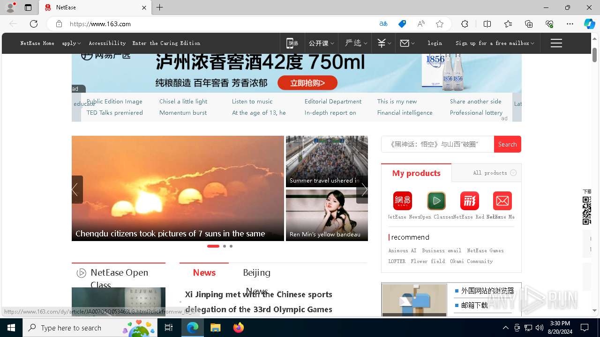Add this page to favorites with star icon
Screen dimensions: 600x337
coord(439,24)
